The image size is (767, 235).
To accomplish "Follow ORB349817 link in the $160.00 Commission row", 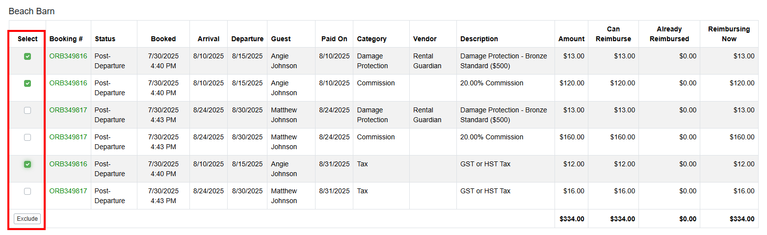I will tap(68, 137).
